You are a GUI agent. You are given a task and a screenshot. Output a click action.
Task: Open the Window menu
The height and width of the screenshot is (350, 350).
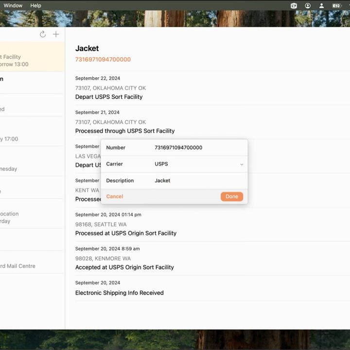tap(13, 5)
